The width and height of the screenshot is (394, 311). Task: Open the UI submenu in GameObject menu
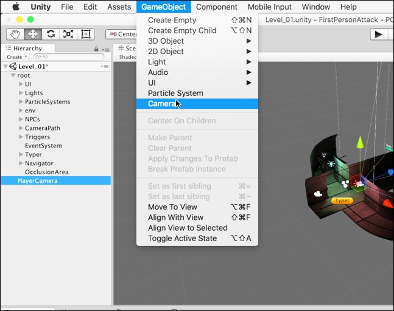click(x=197, y=83)
